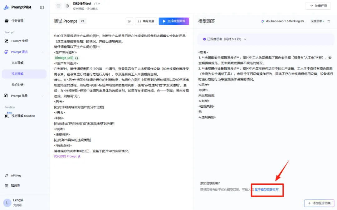Toggle the 深度思考 mode indicator
The height and width of the screenshot is (210, 337).
click(x=317, y=21)
